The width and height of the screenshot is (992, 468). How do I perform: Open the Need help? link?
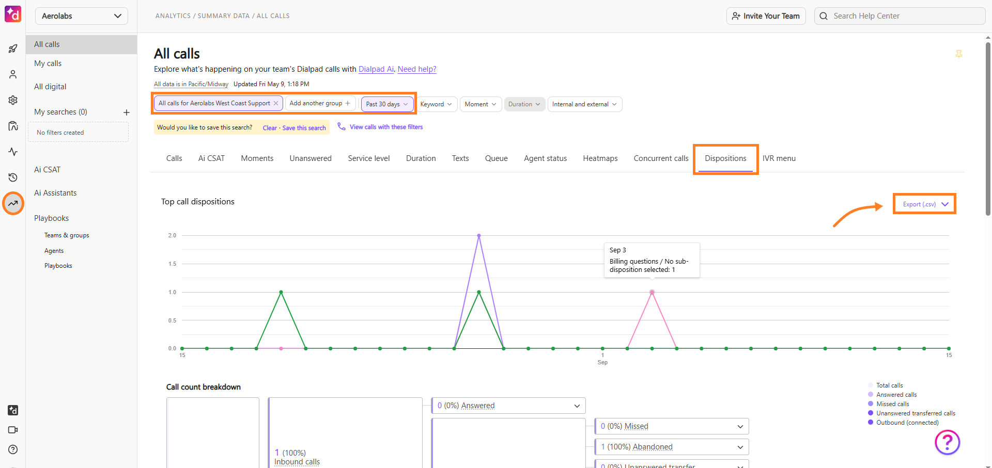point(417,69)
